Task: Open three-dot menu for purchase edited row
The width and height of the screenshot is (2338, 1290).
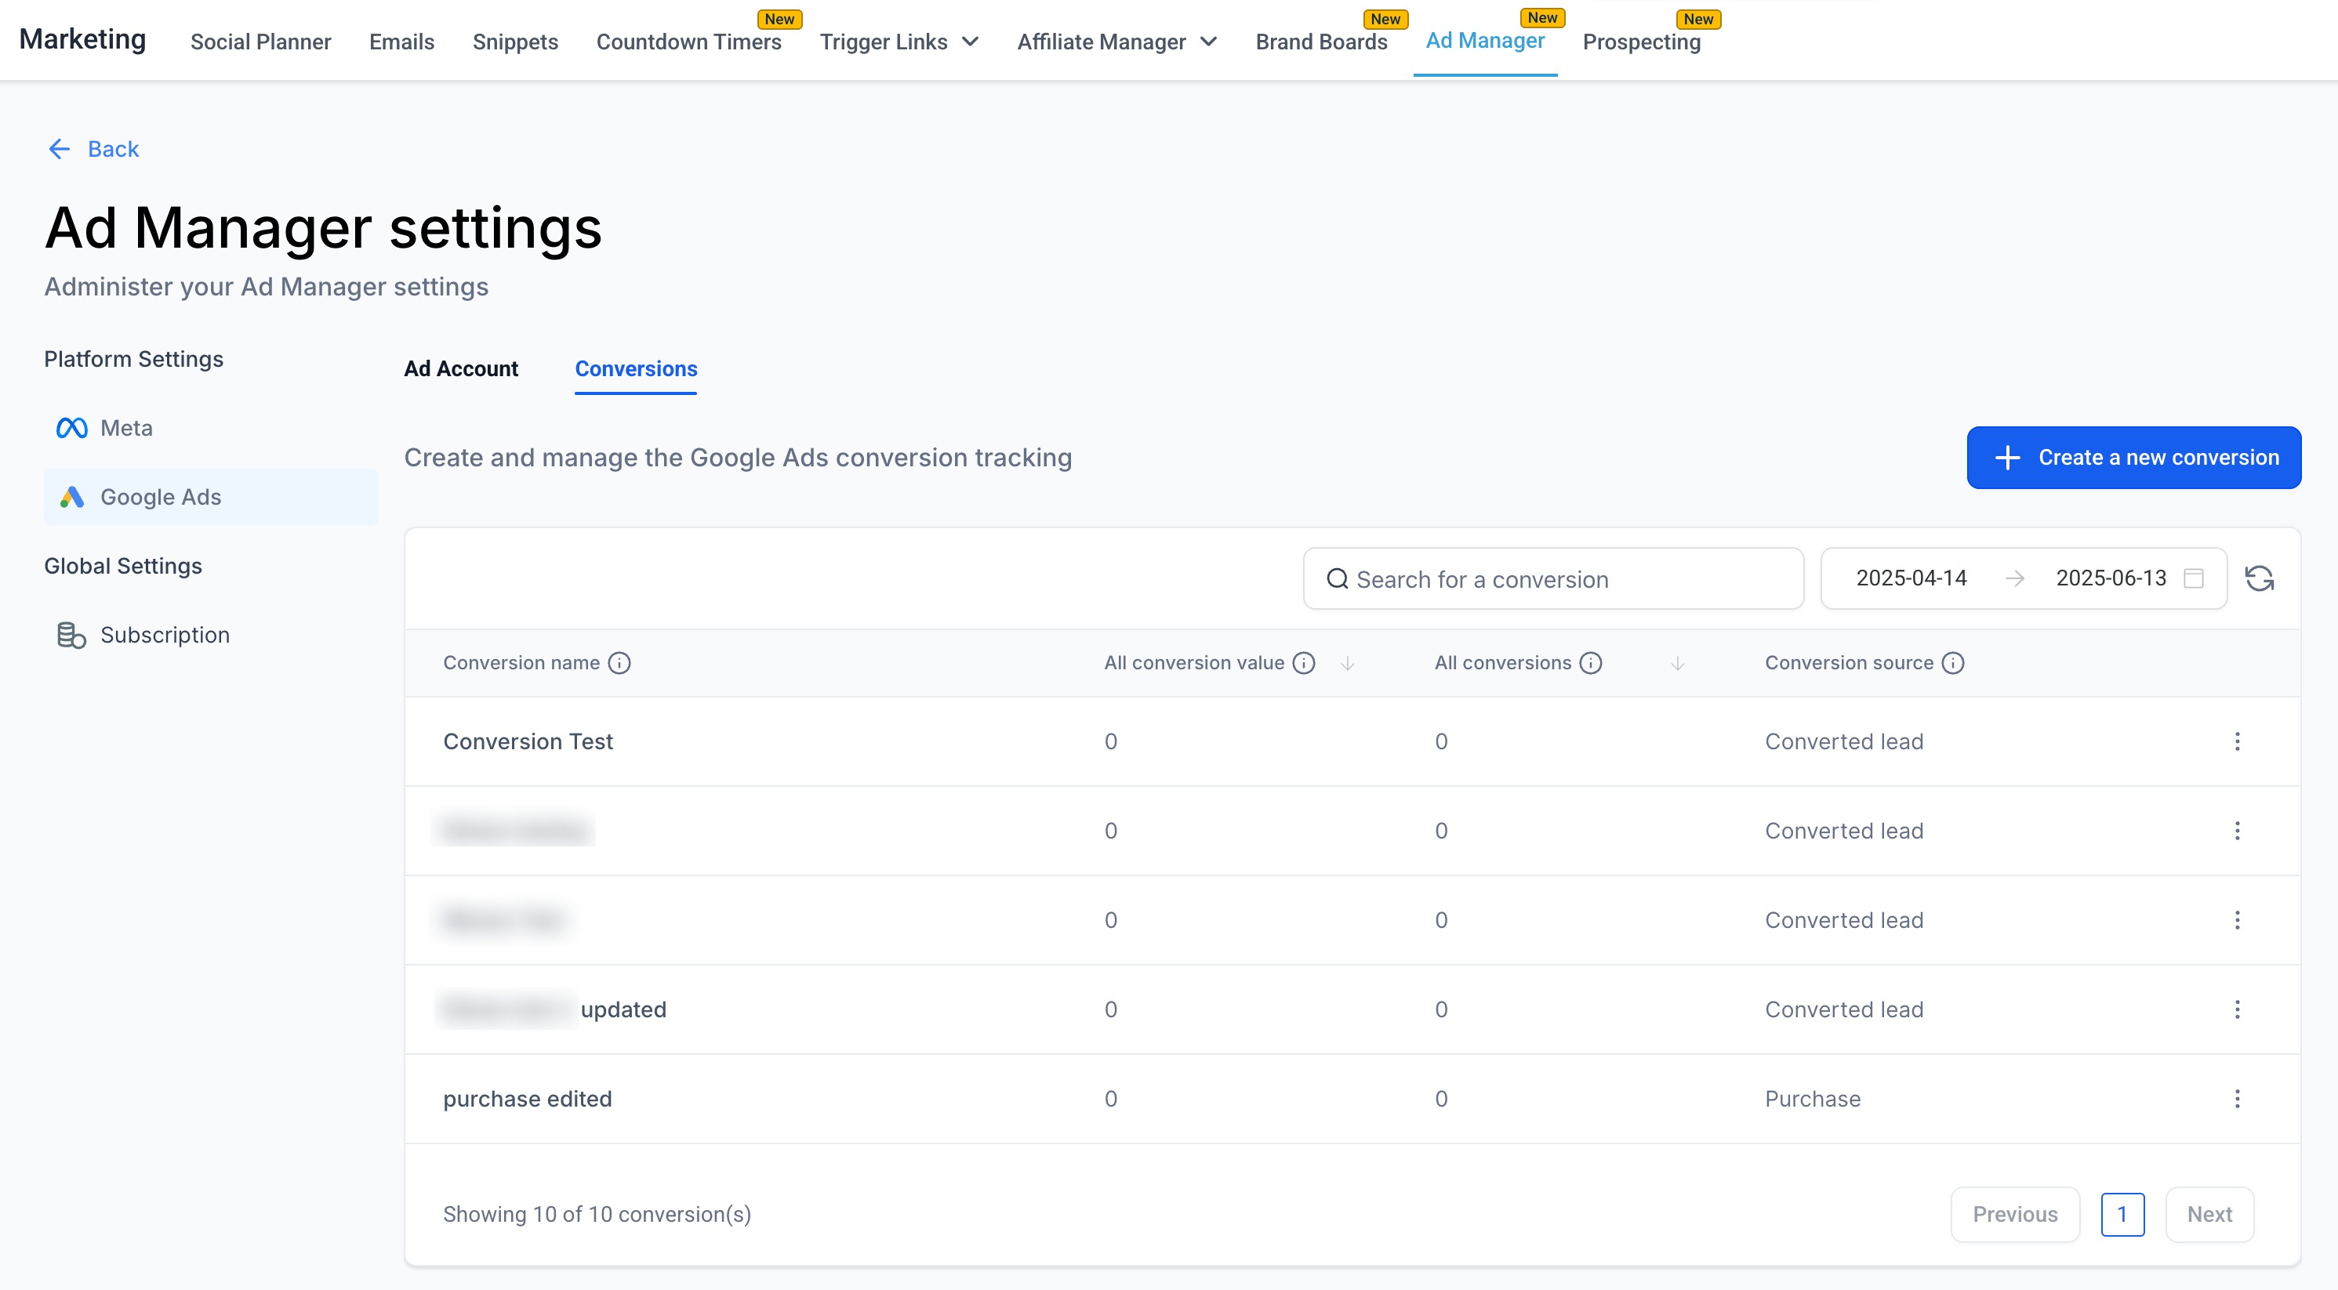Action: (2236, 1099)
